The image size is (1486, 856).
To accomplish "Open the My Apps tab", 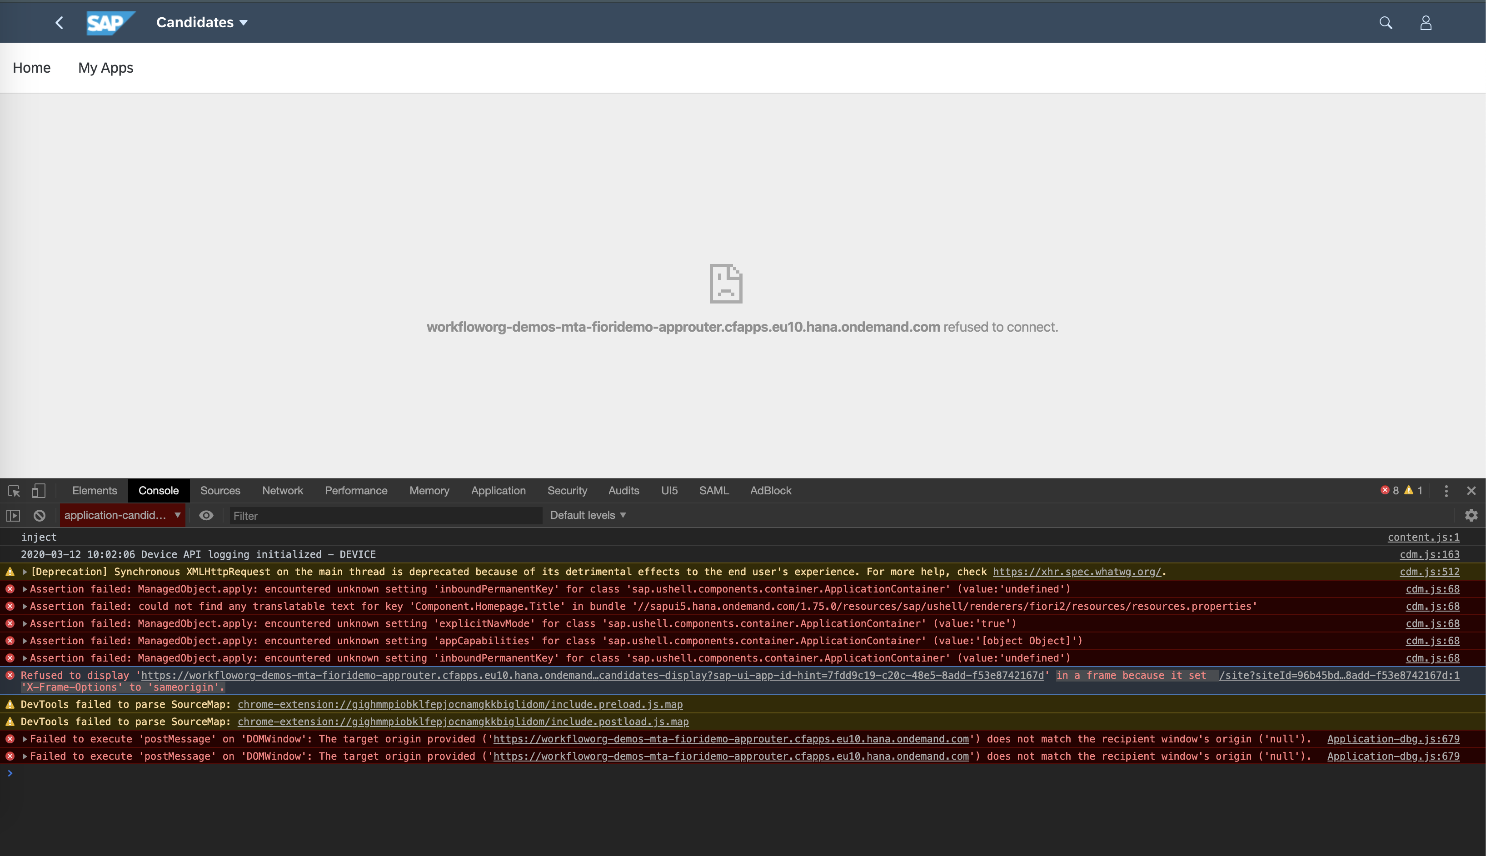I will click(106, 68).
